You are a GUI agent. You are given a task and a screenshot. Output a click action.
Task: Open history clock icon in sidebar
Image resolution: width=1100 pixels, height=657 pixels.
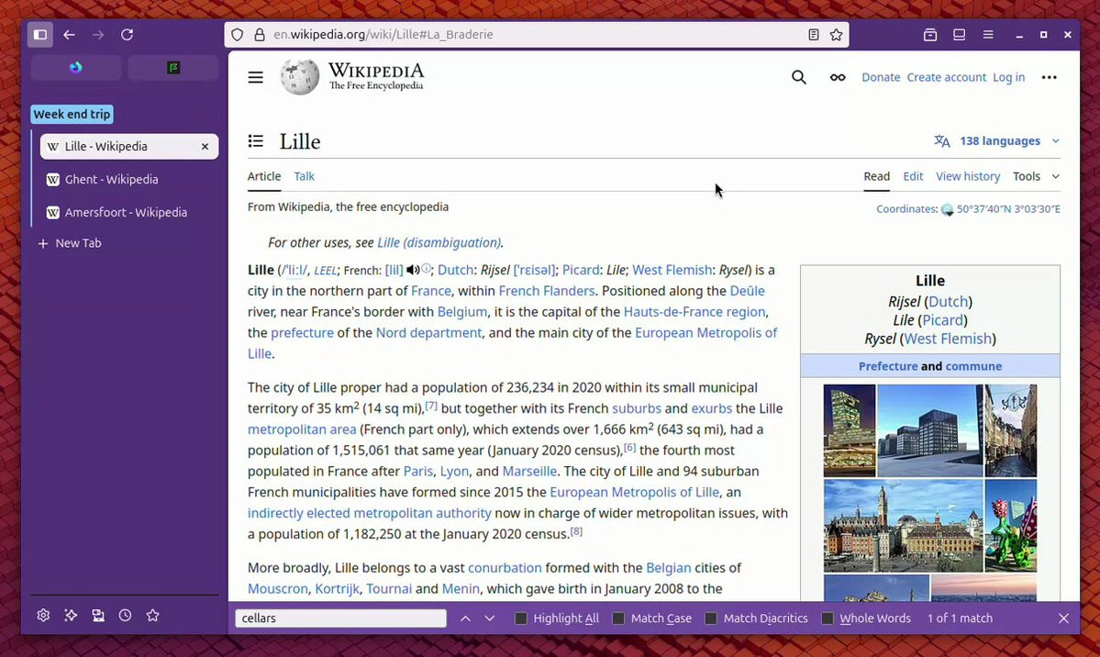coord(125,616)
